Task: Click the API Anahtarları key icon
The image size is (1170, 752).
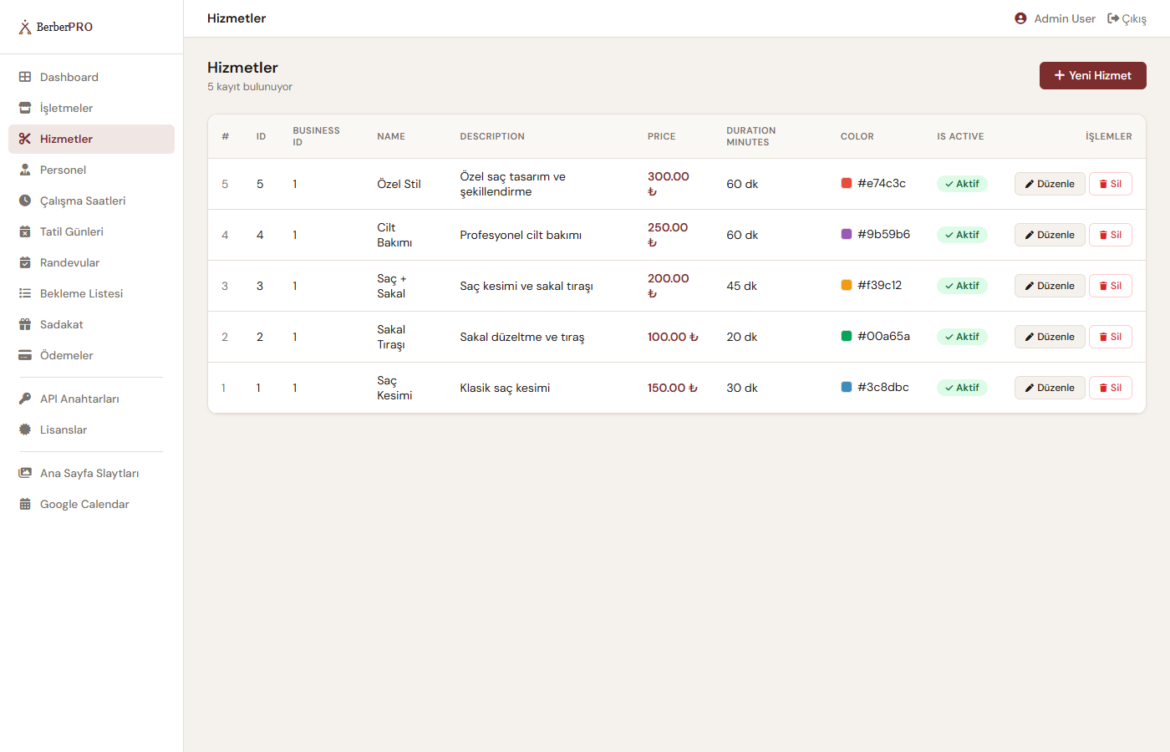Action: tap(25, 399)
